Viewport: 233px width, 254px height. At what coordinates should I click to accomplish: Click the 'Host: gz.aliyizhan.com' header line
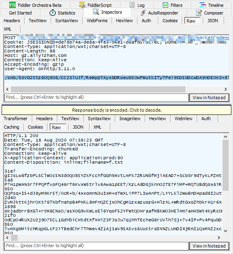(x=35, y=55)
